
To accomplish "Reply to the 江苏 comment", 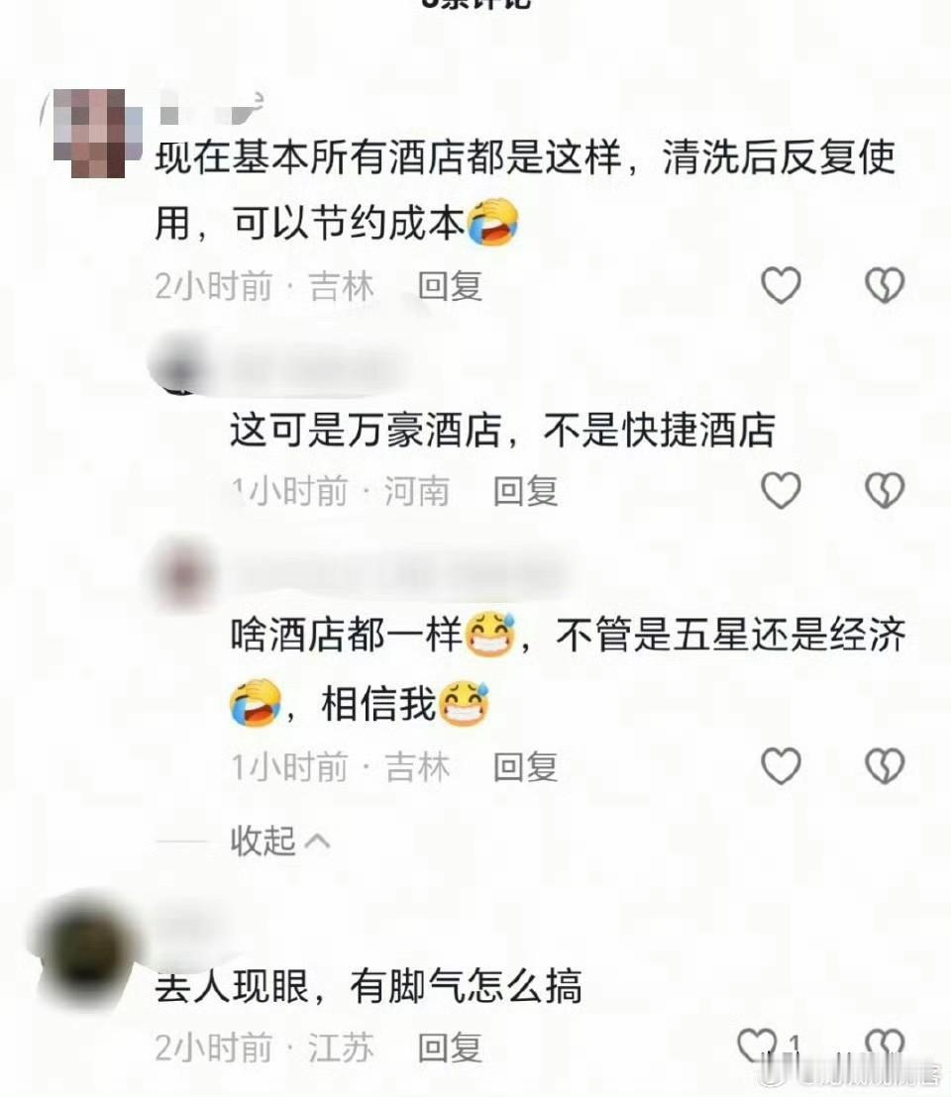I will click(450, 1048).
